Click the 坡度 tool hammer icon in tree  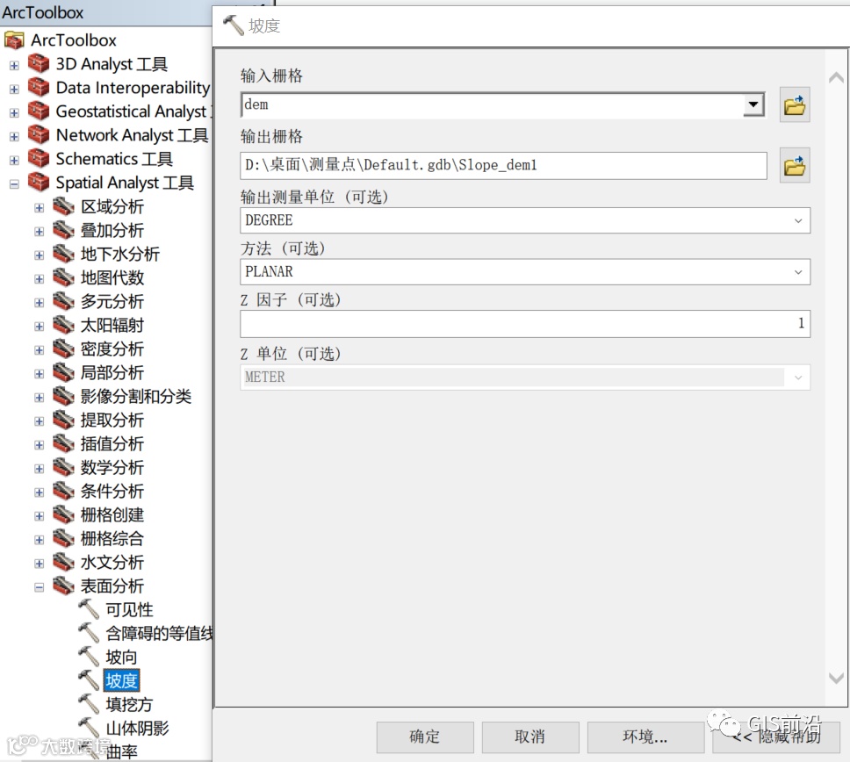pyautogui.click(x=89, y=680)
